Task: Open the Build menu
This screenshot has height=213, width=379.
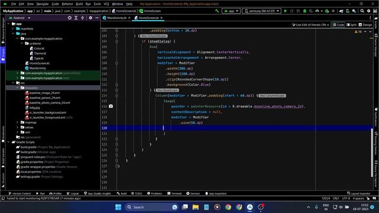Action: tap(79, 4)
